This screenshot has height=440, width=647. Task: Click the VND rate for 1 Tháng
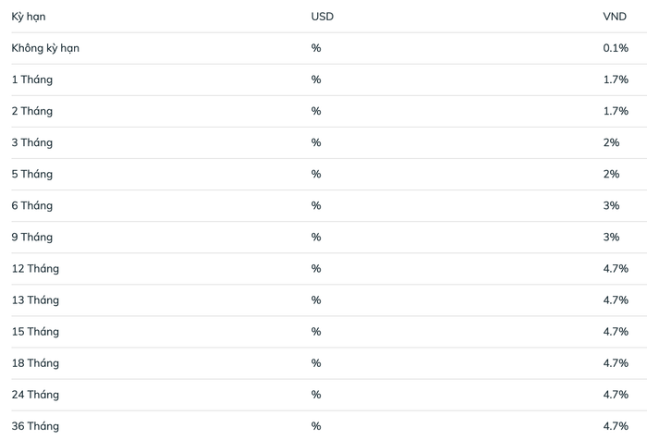coord(616,79)
